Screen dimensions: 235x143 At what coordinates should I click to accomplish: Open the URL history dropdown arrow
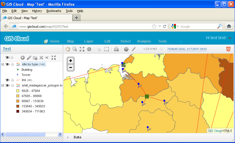tap(160, 27)
